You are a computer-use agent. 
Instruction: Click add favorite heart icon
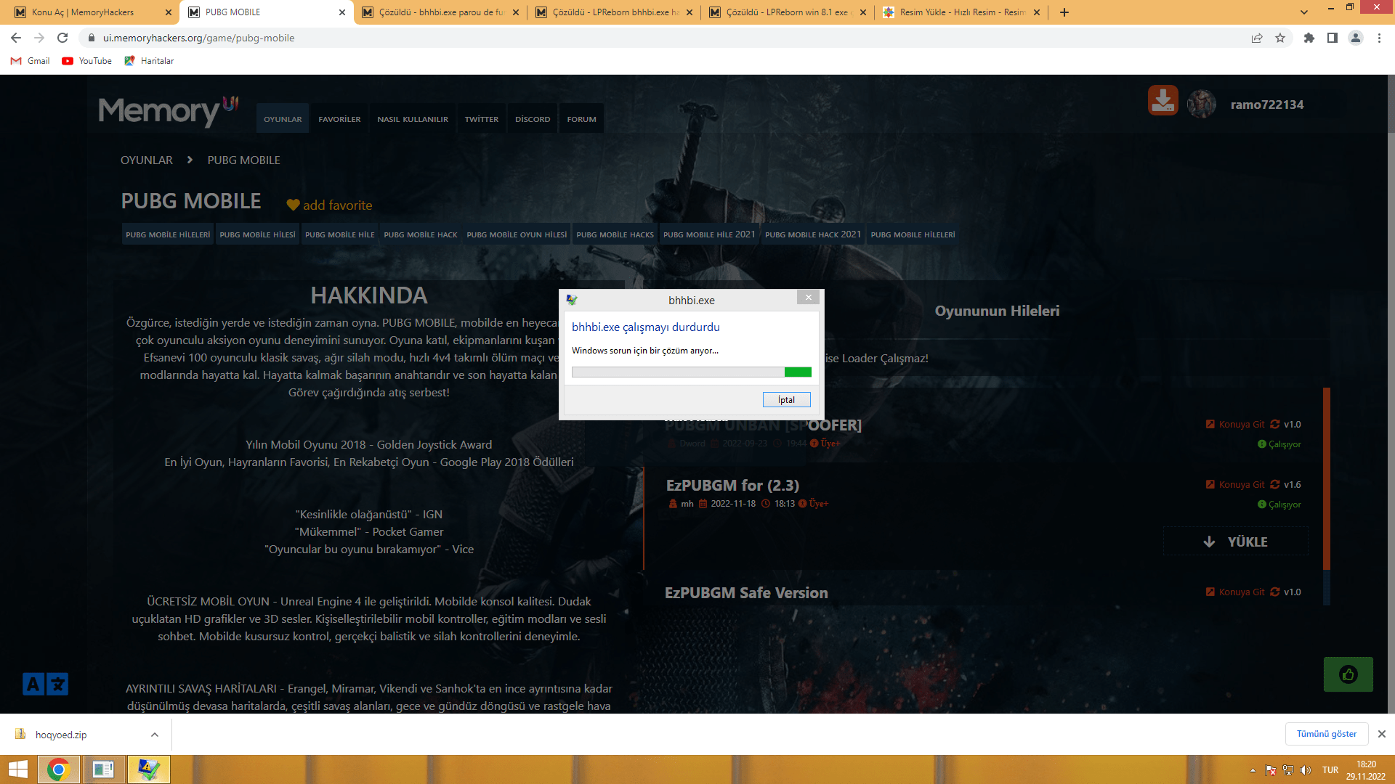pyautogui.click(x=293, y=205)
